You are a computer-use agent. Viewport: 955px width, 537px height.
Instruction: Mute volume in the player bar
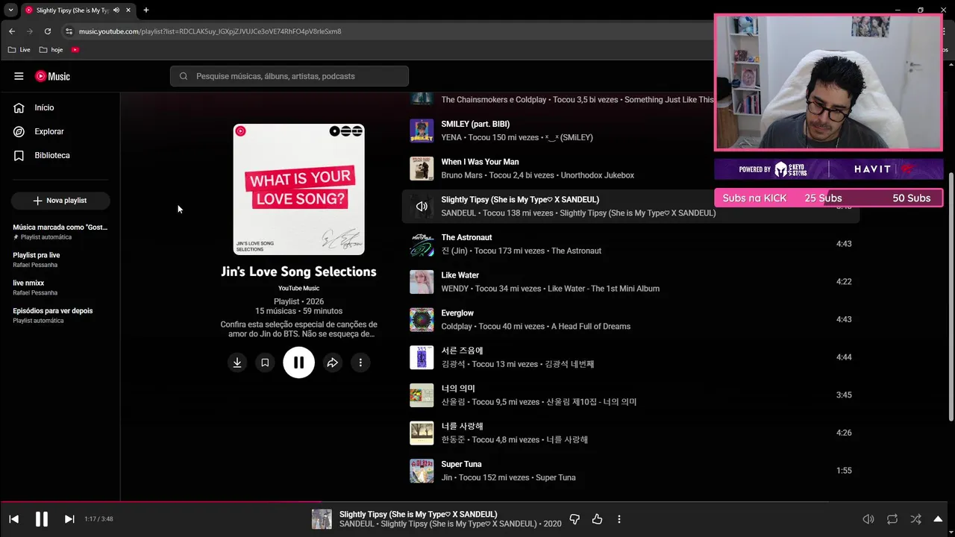point(868,519)
